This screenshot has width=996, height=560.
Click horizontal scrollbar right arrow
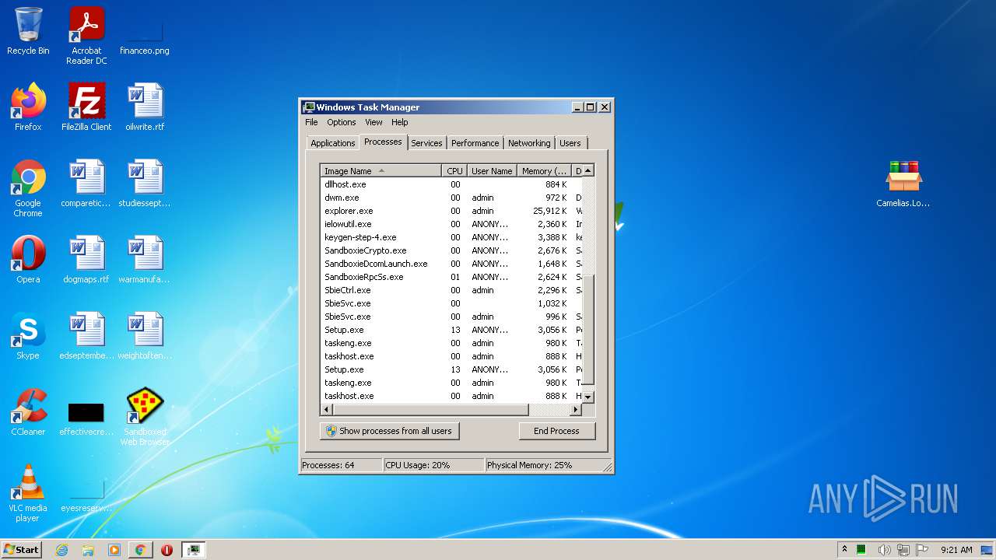point(576,409)
